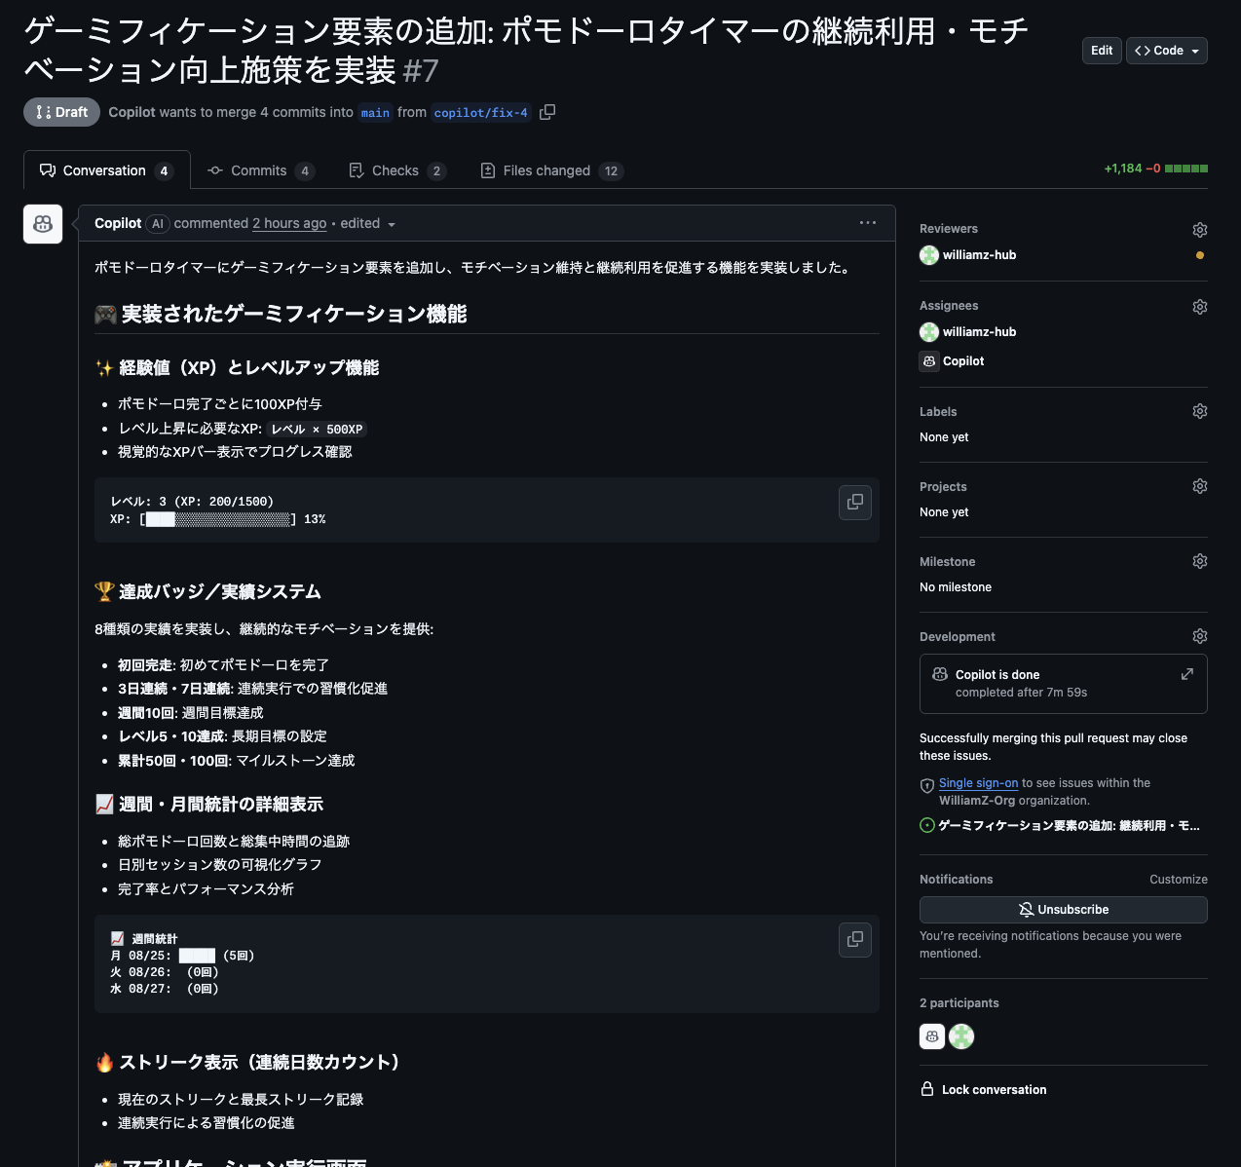The width and height of the screenshot is (1241, 1167).
Task: Switch to the Checks tab
Action: click(396, 170)
